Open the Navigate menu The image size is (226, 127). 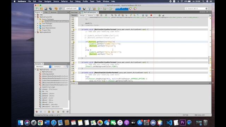48,1
